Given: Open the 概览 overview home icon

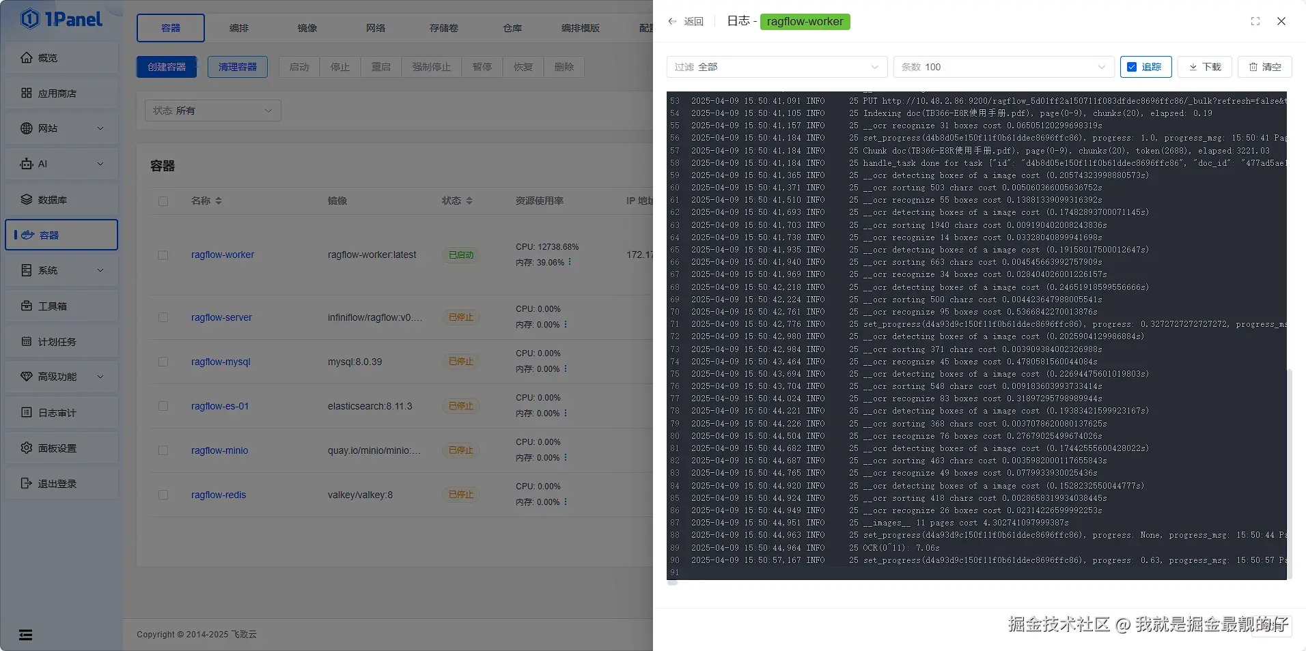Looking at the screenshot, I should (27, 58).
